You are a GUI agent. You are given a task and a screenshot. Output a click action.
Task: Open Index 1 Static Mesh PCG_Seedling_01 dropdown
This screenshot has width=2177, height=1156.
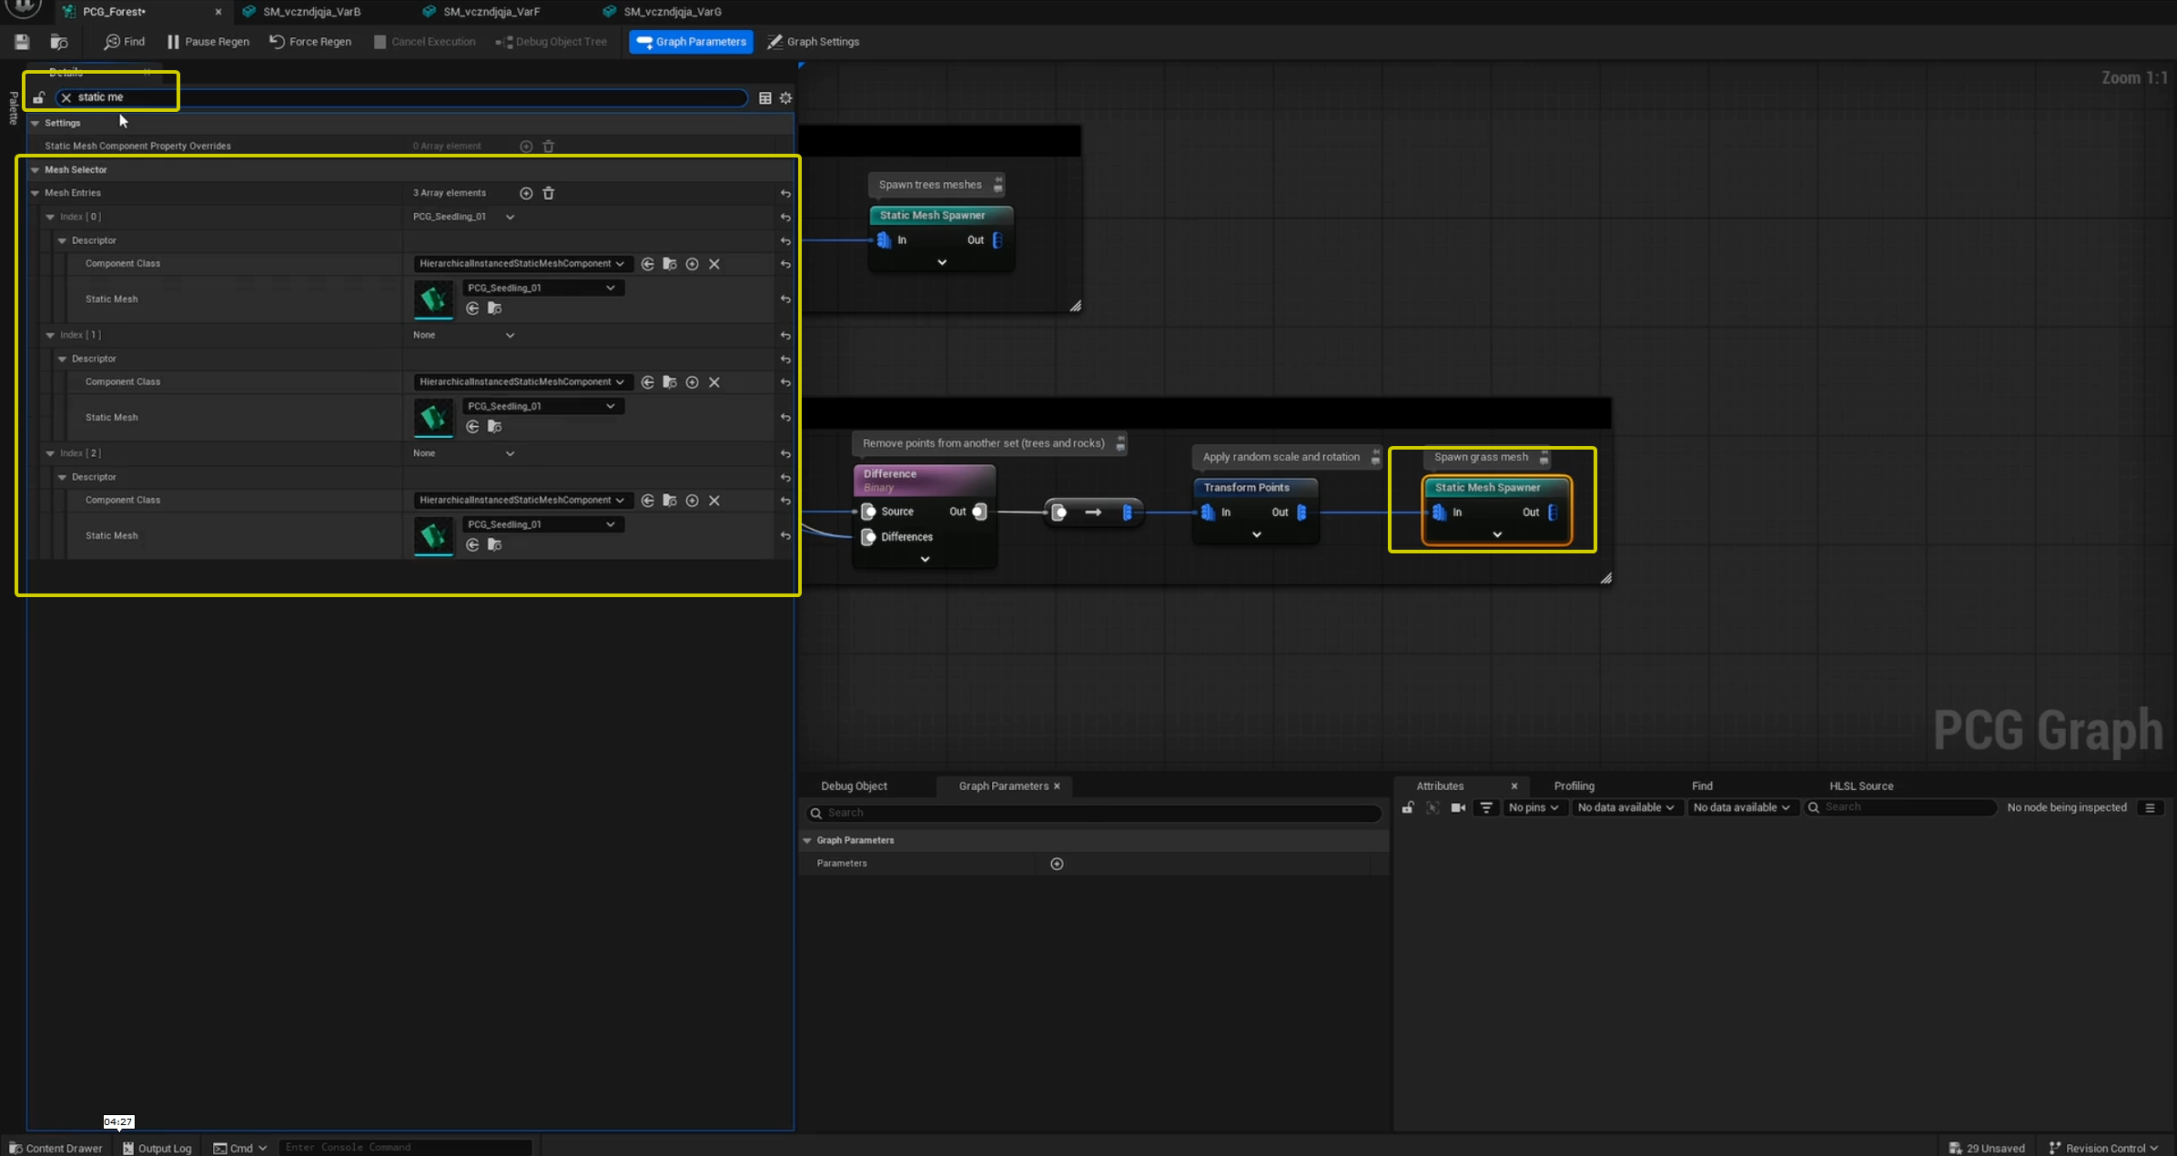coord(542,406)
